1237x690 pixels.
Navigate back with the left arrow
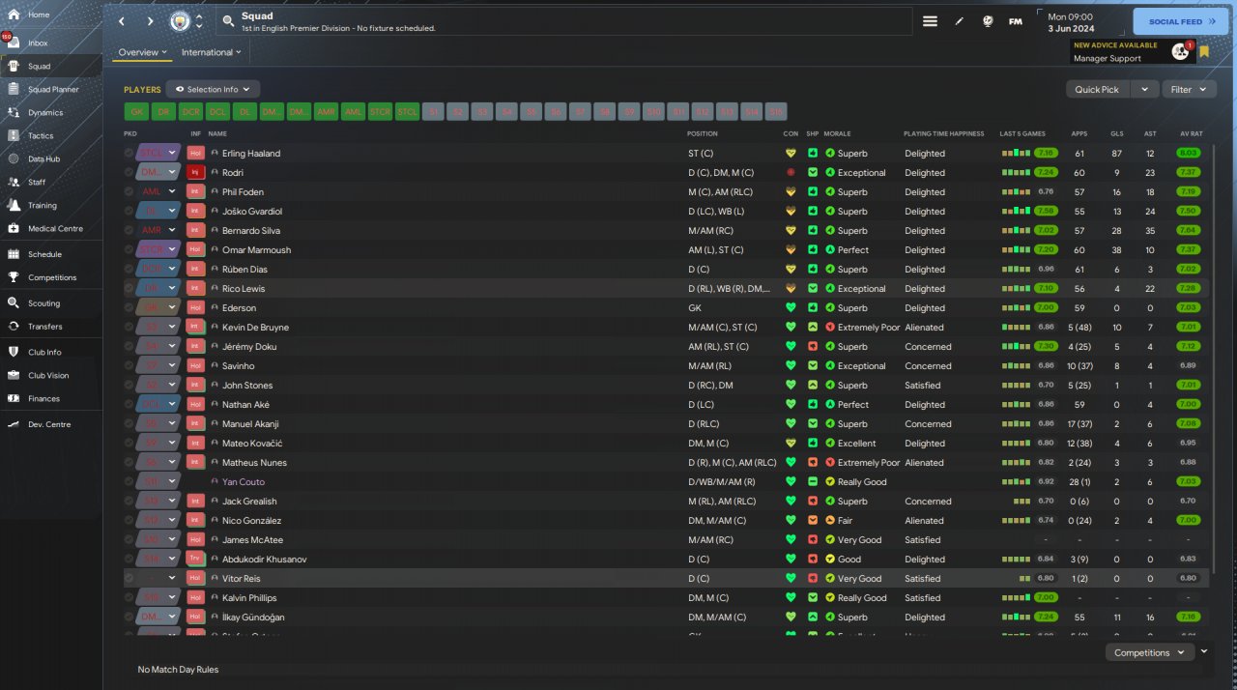point(122,21)
